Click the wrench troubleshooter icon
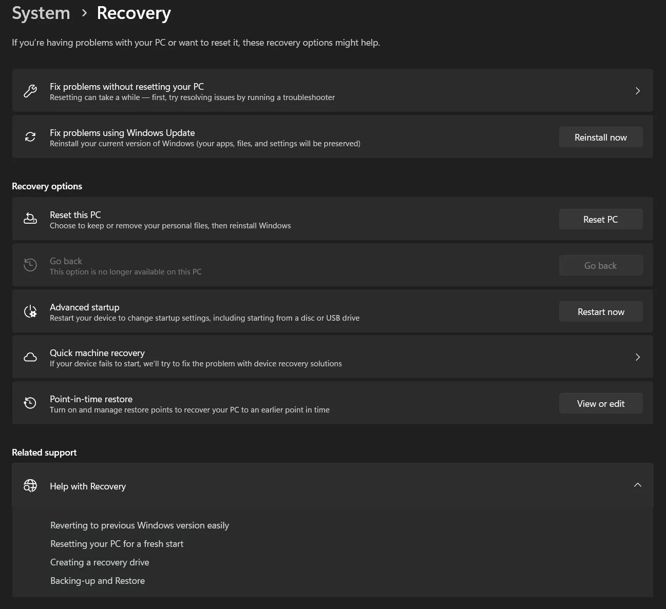666x609 pixels. (30, 91)
